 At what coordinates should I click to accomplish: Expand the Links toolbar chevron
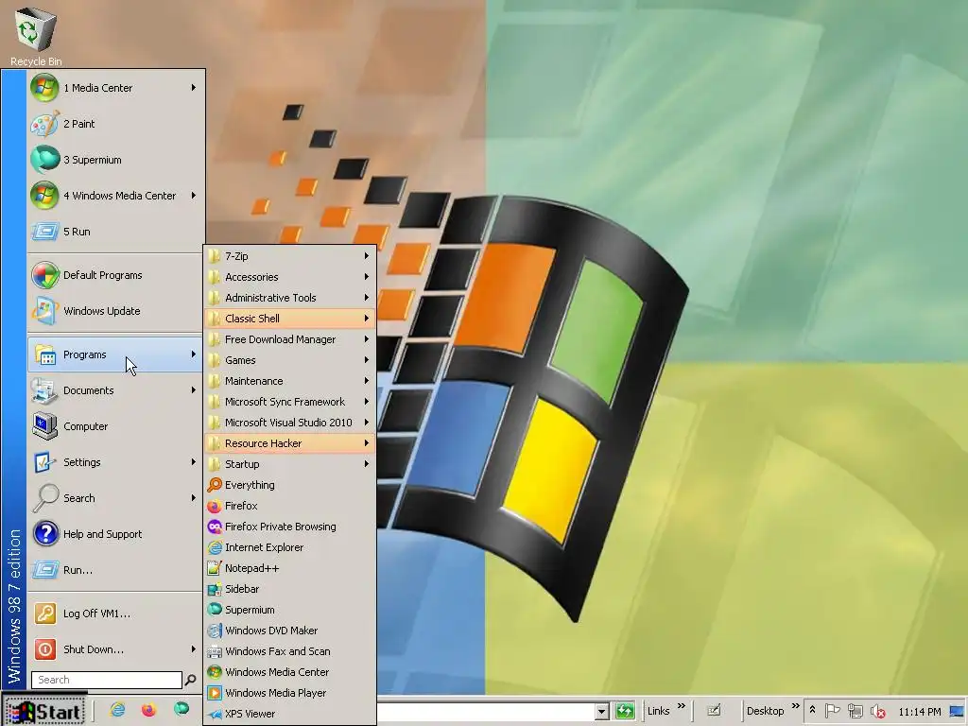[x=682, y=706]
